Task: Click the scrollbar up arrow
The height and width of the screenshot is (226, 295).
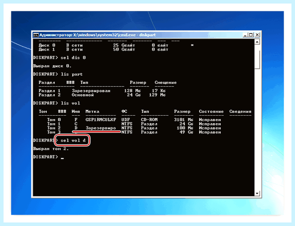Action: tap(257, 42)
